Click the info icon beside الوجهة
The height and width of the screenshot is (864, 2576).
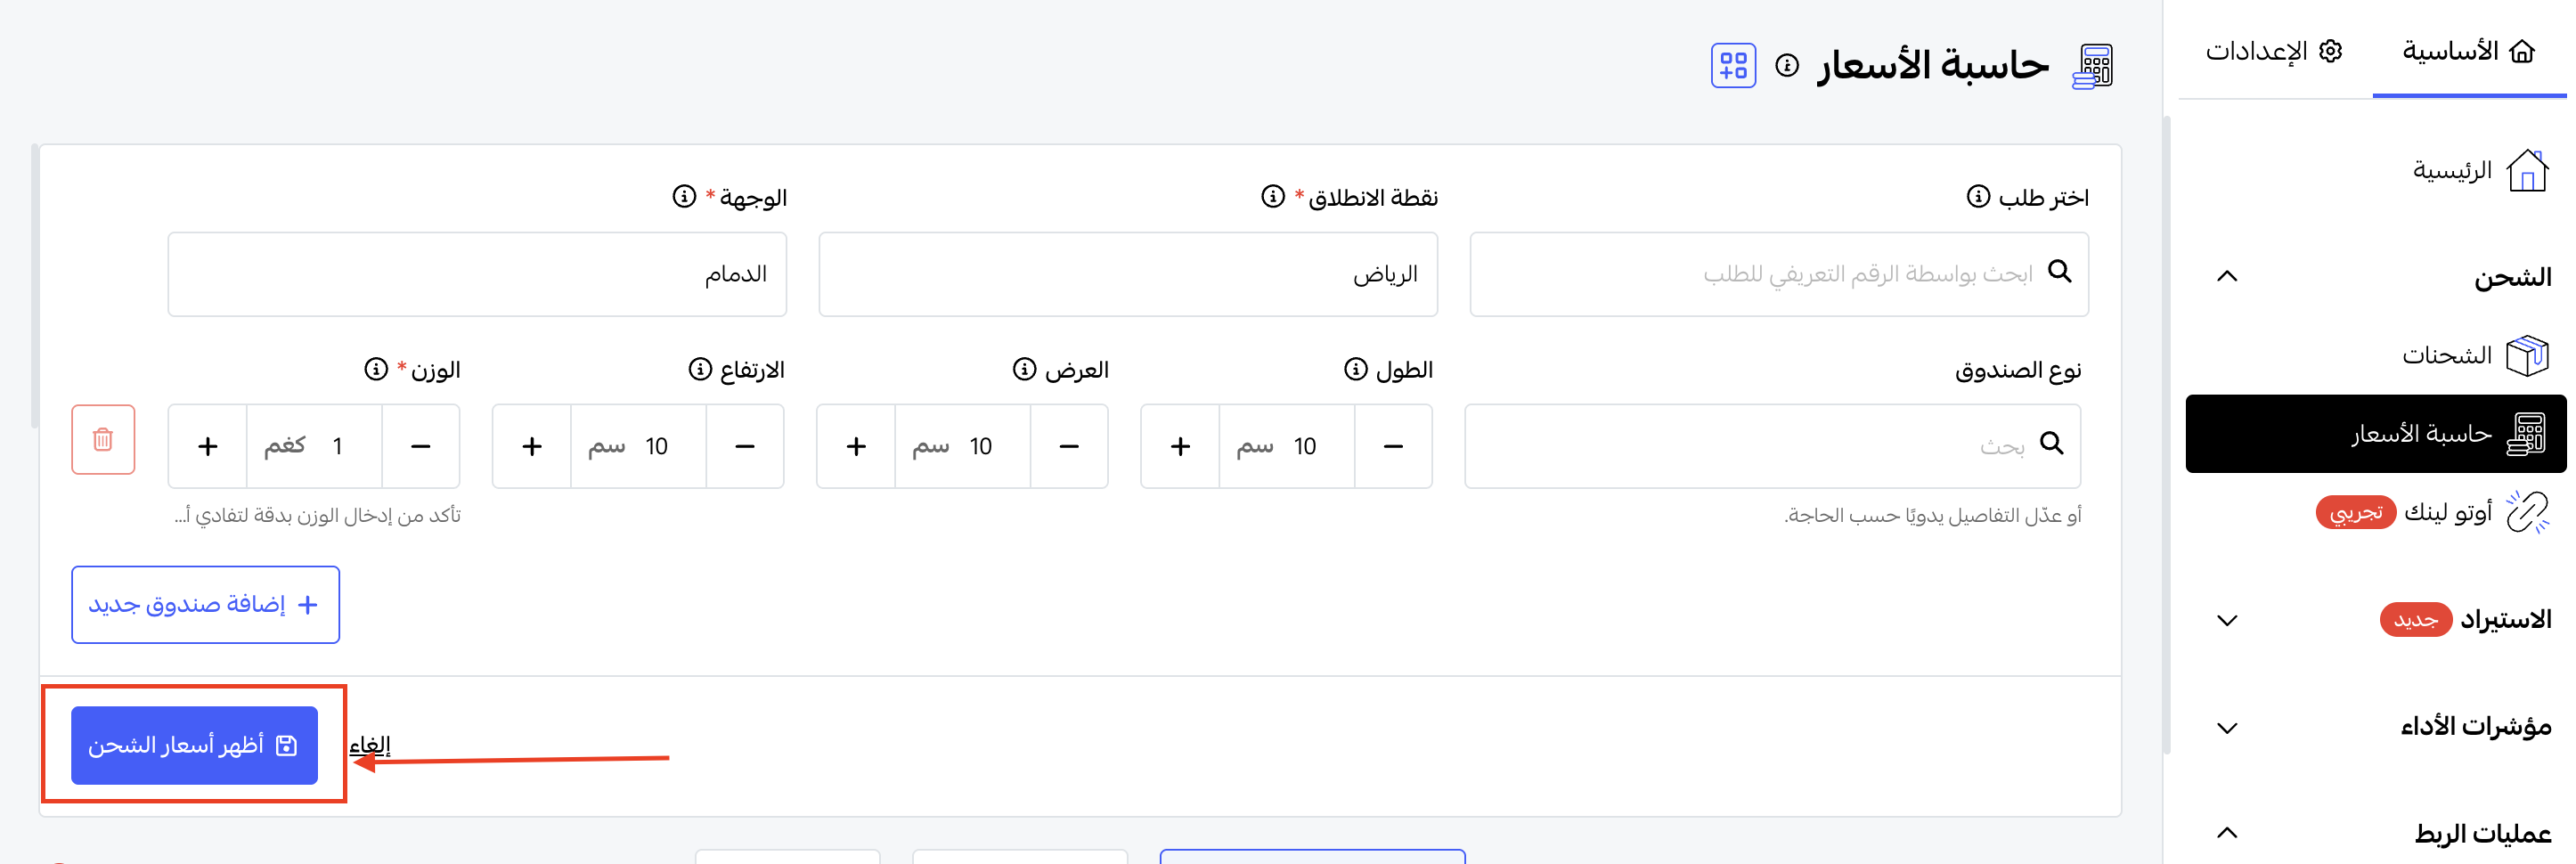click(684, 196)
